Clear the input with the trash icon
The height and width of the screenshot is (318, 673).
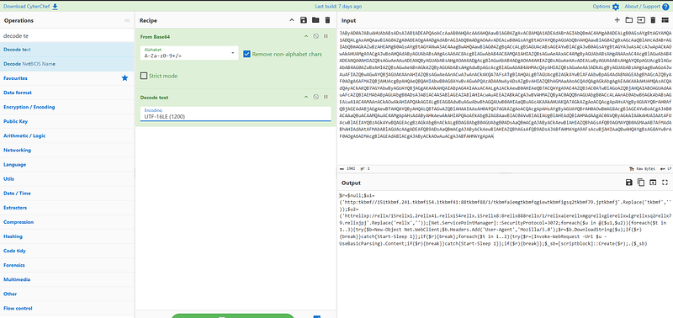click(x=653, y=20)
